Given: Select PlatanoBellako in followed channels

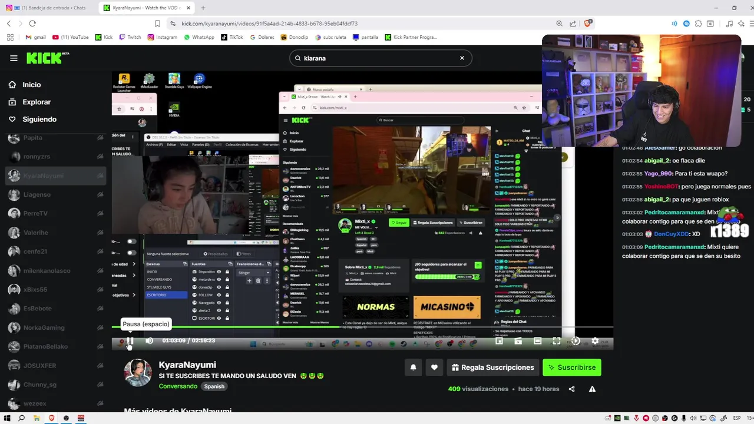Looking at the screenshot, I should 56,346.
